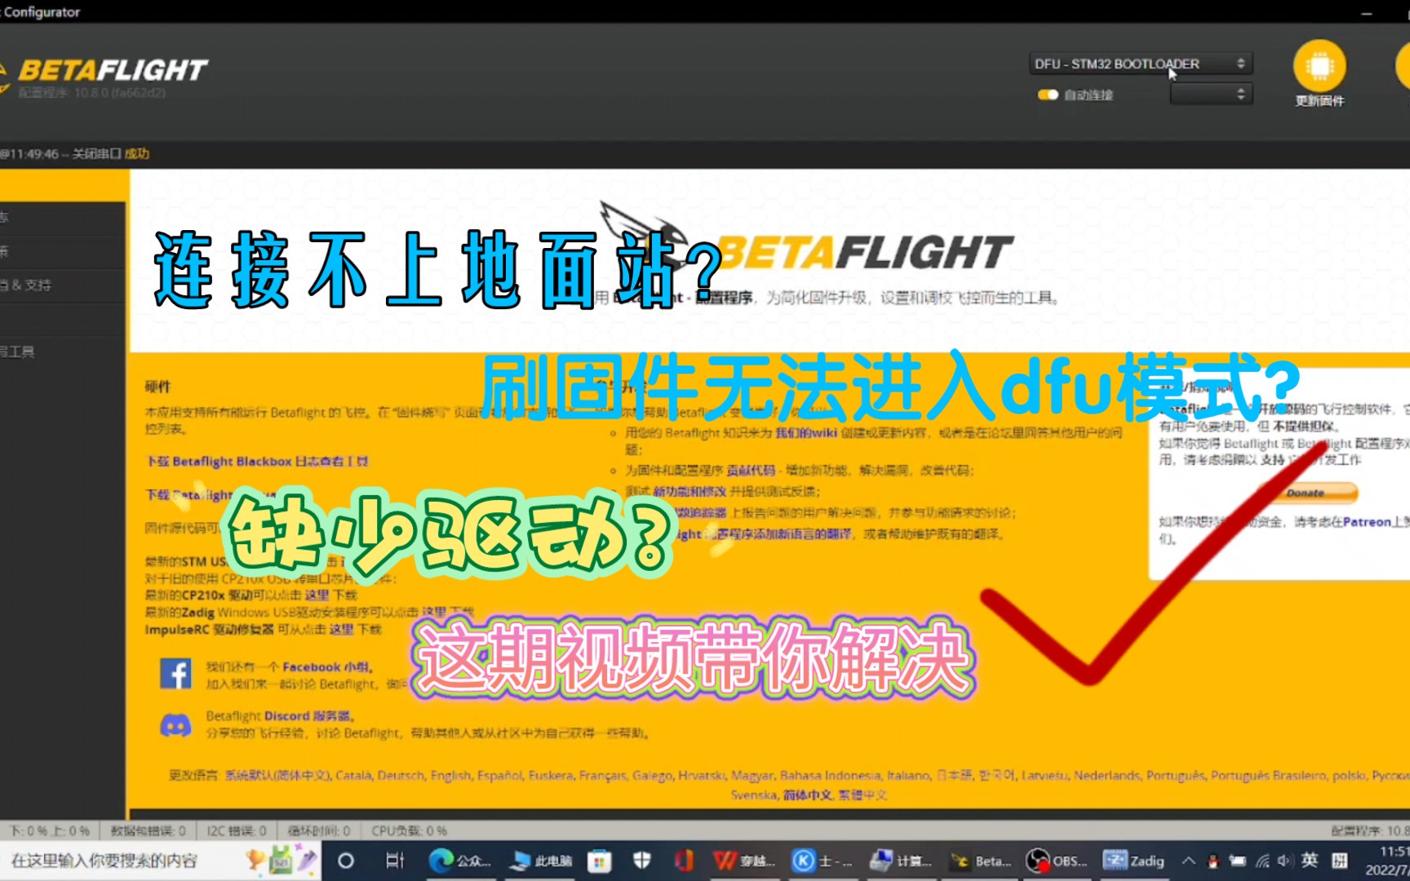Switch language to 繁體中文
Viewport: 1410px width, 881px height.
[862, 794]
